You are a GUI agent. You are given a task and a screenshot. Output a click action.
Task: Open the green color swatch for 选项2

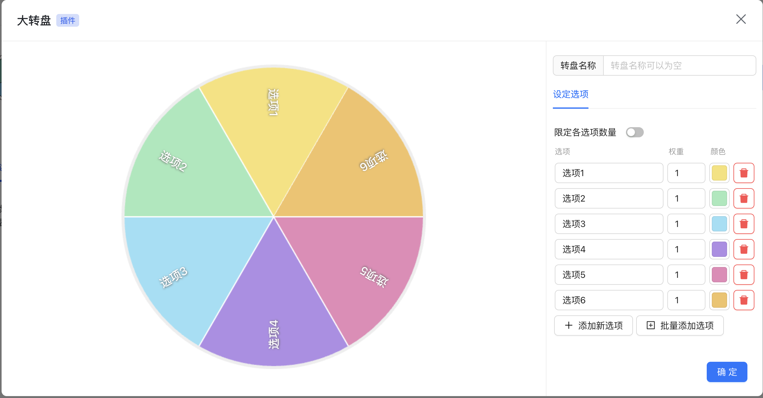coord(719,198)
